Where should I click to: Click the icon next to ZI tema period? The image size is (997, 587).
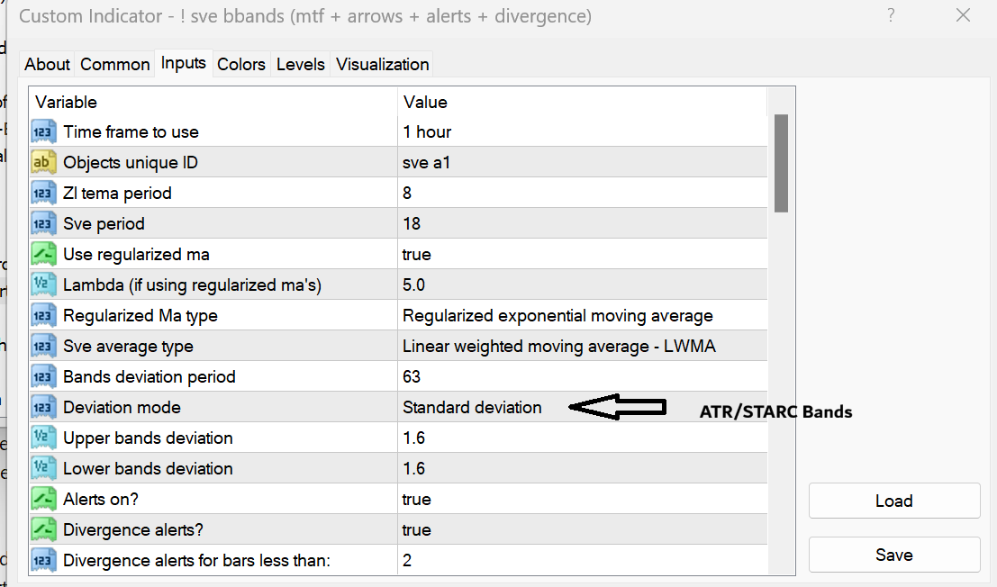tap(43, 194)
